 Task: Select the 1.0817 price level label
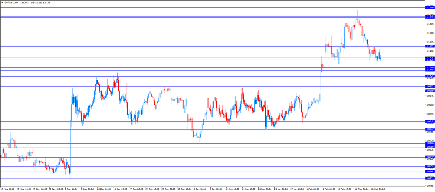pyautogui.click(x=429, y=121)
